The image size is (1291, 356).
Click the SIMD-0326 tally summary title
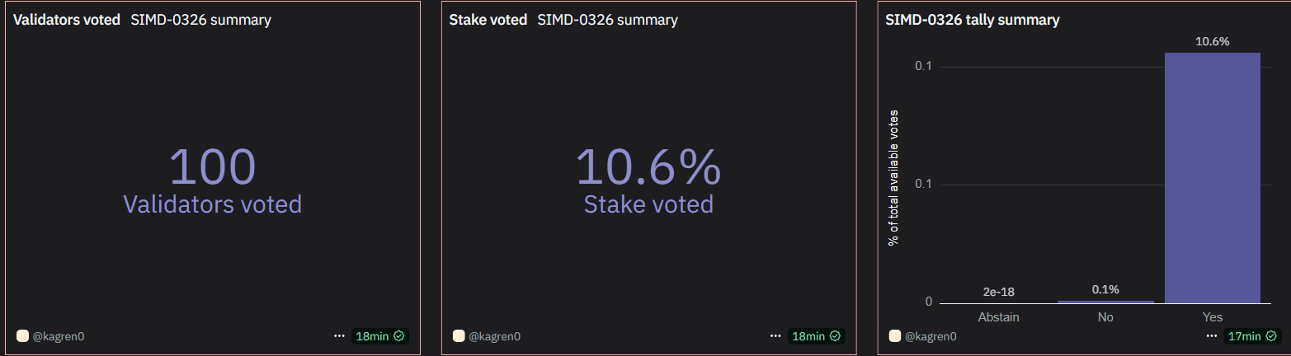click(x=973, y=20)
